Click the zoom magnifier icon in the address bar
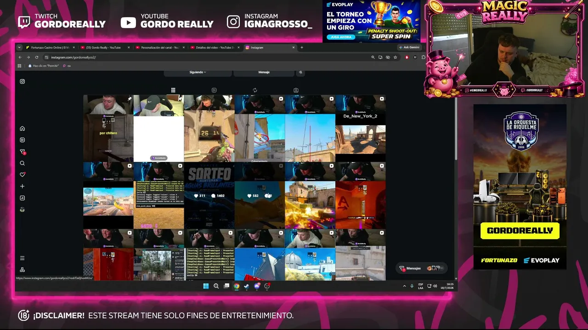Screen dimensions: 588x330 (373, 57)
